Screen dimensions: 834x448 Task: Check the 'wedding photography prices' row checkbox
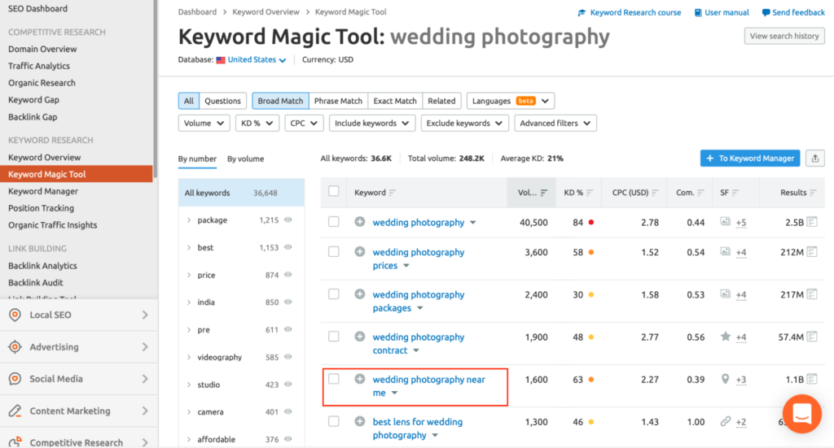tap(333, 251)
